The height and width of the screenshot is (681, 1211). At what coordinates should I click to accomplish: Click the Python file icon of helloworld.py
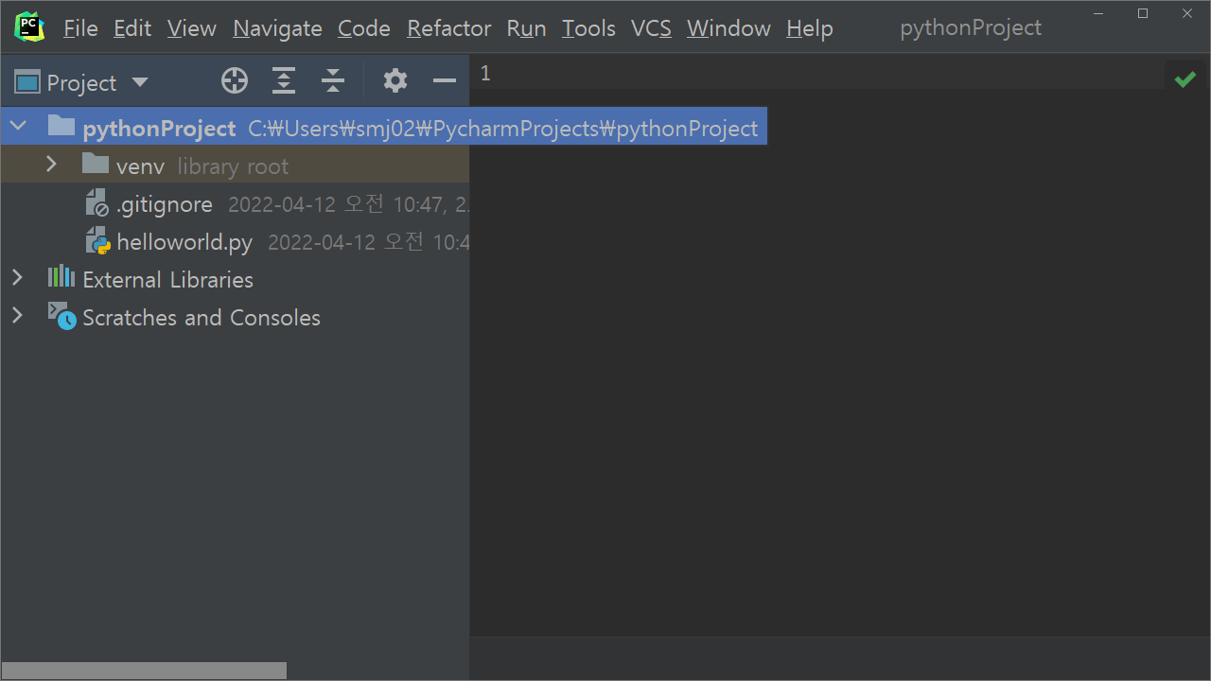(97, 240)
